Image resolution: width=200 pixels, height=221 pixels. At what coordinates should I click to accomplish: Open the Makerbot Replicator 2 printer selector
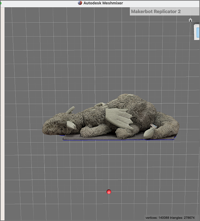click(x=164, y=11)
